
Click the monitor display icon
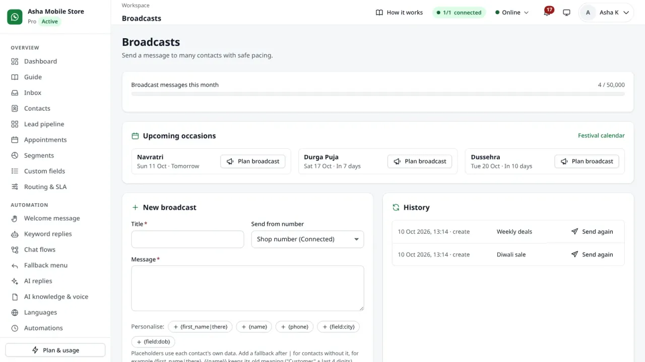coord(566,13)
